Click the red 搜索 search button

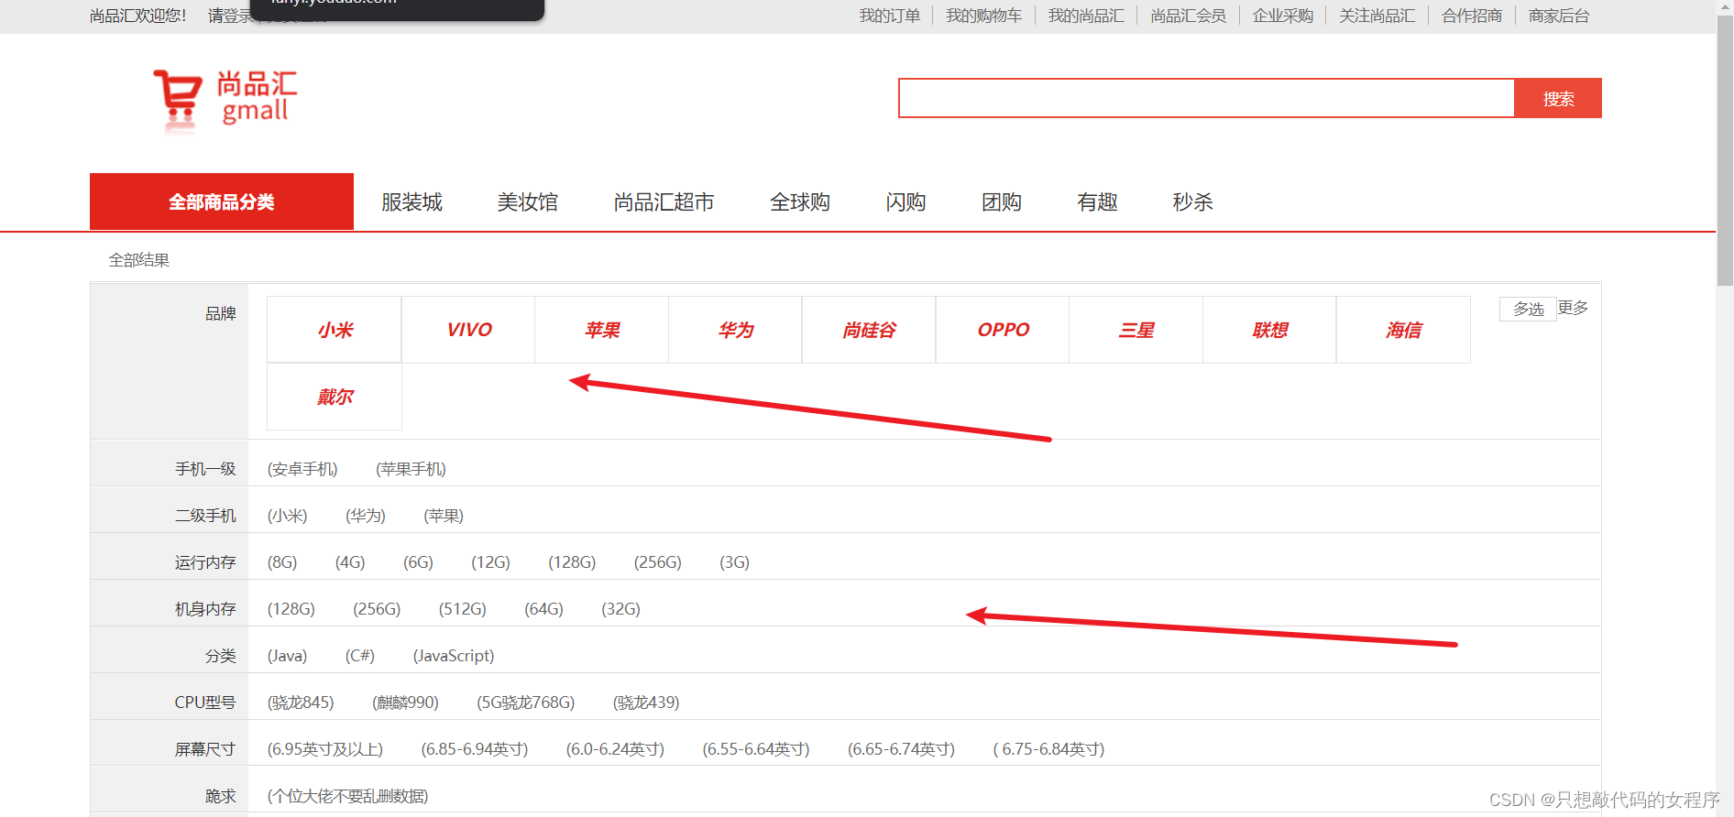(x=1558, y=98)
